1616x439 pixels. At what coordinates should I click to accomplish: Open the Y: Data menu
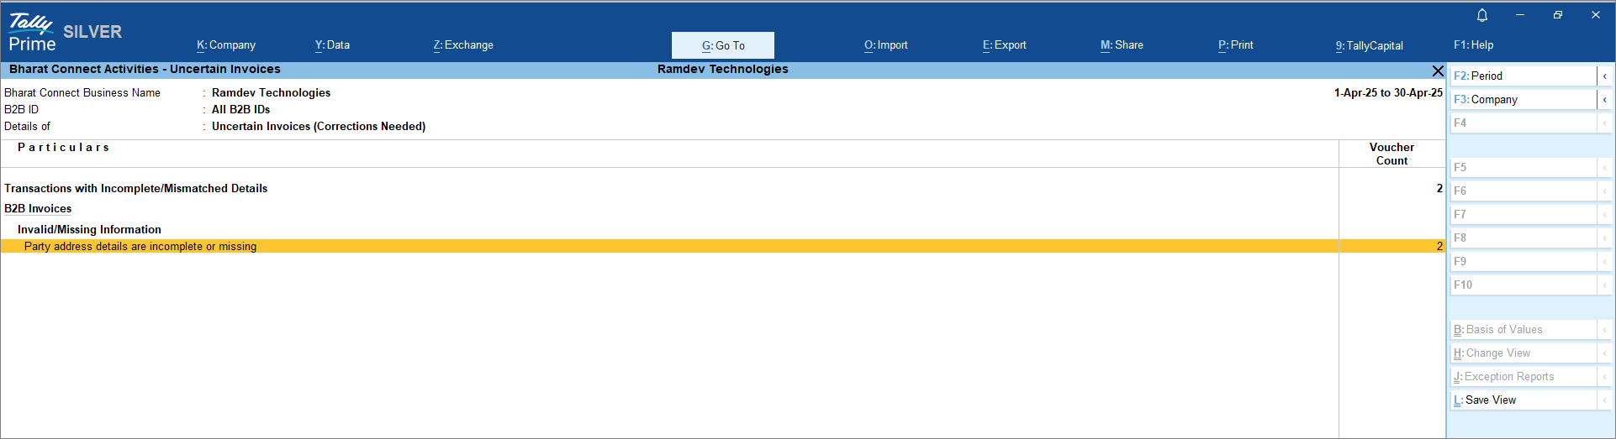tap(332, 45)
